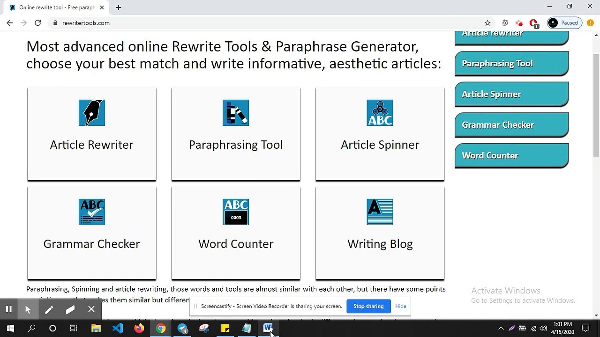Image resolution: width=600 pixels, height=337 pixels.
Task: Open volume control tray icon
Action: pos(543,328)
